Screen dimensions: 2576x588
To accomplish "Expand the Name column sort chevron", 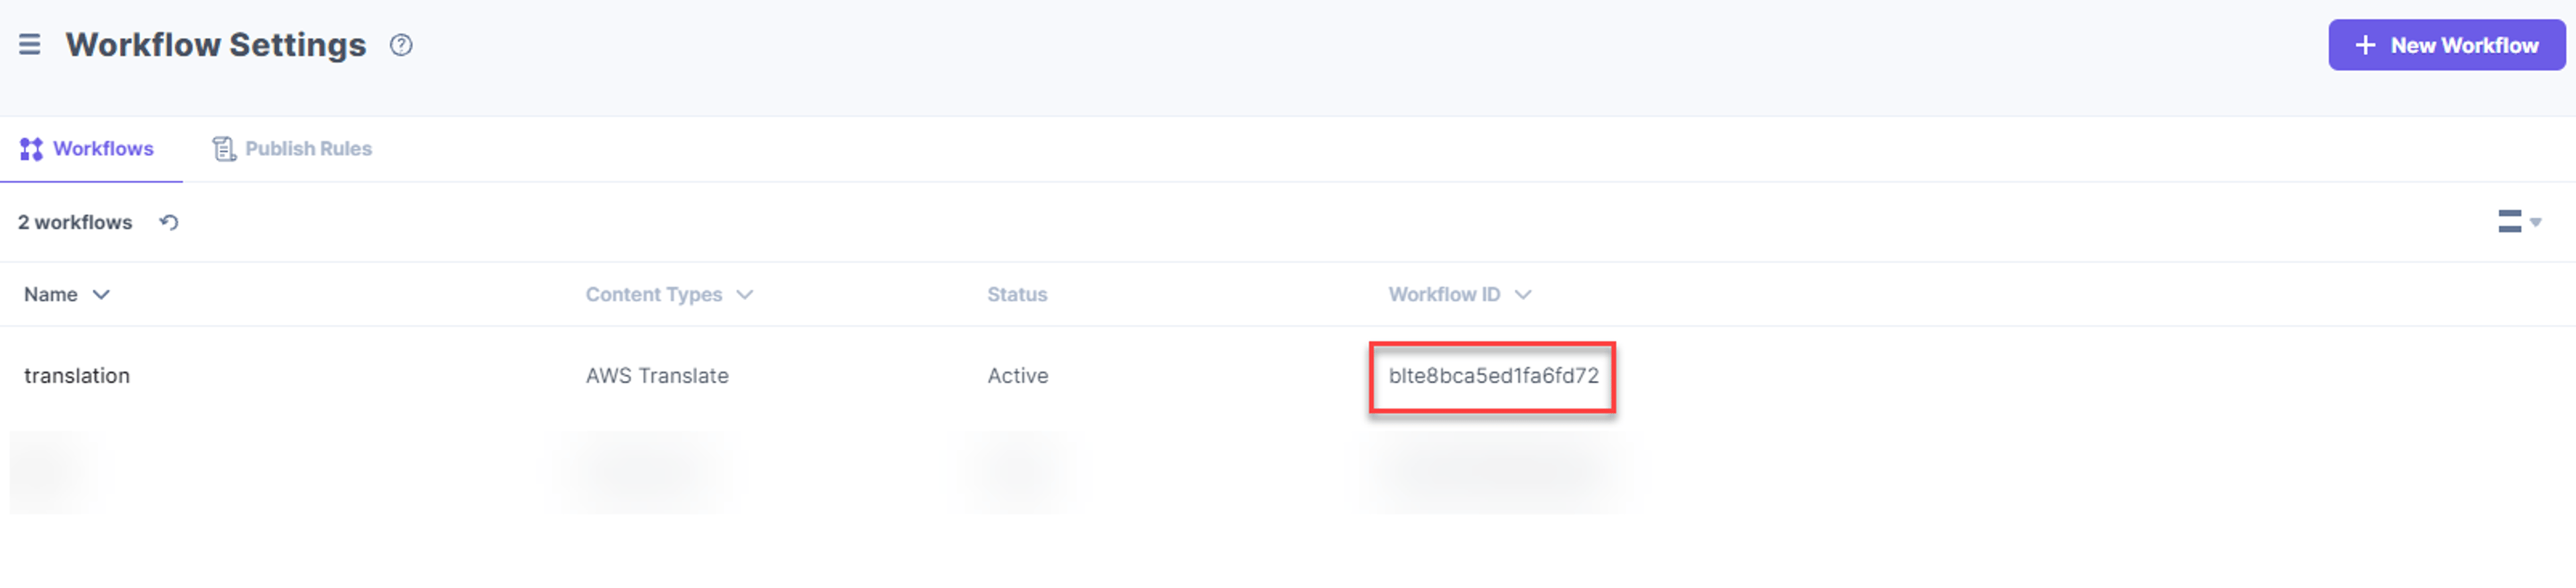I will click(x=101, y=295).
